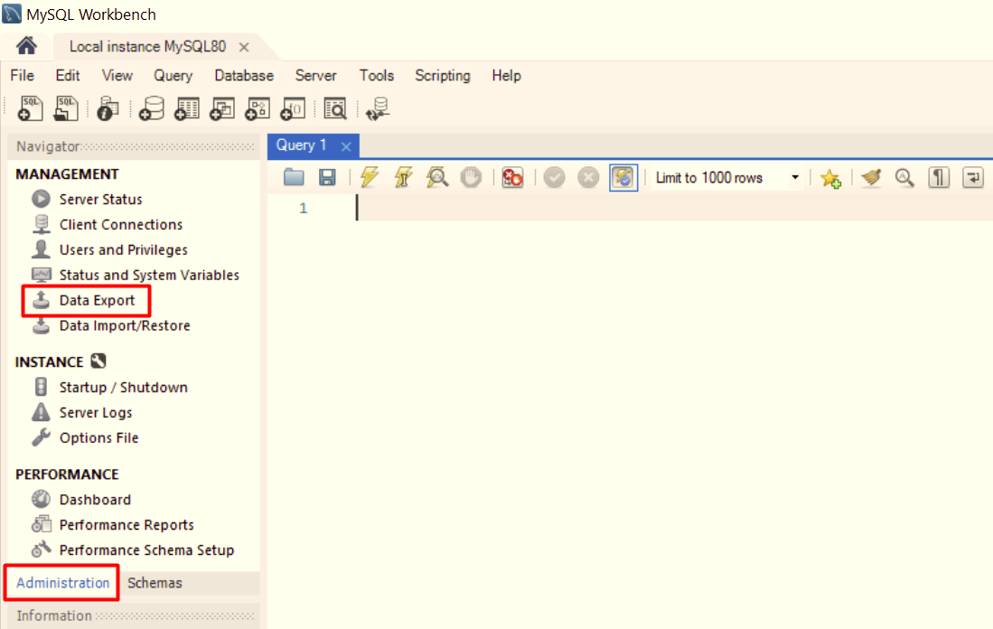This screenshot has width=993, height=629.
Task: Open the View menu
Action: click(117, 75)
